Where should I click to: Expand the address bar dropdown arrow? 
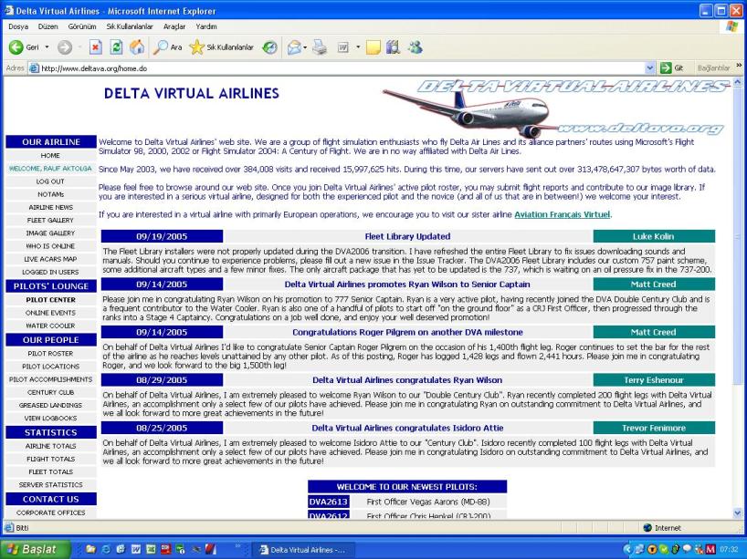(x=650, y=68)
